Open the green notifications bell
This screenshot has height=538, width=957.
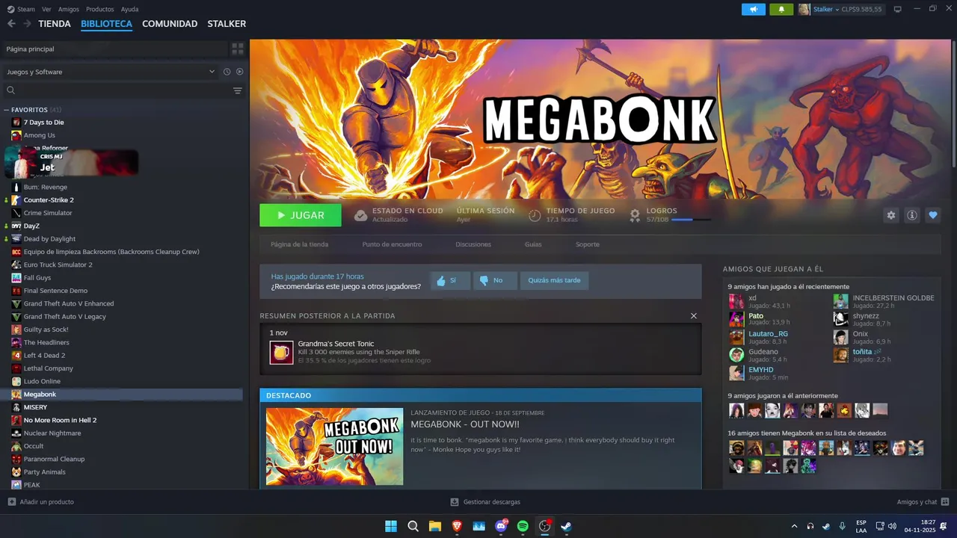tap(782, 9)
